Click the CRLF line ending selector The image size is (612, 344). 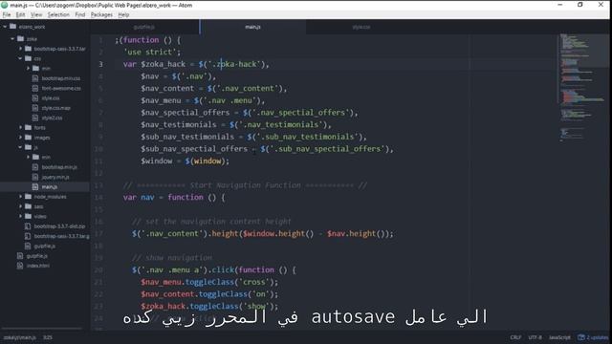coord(515,337)
